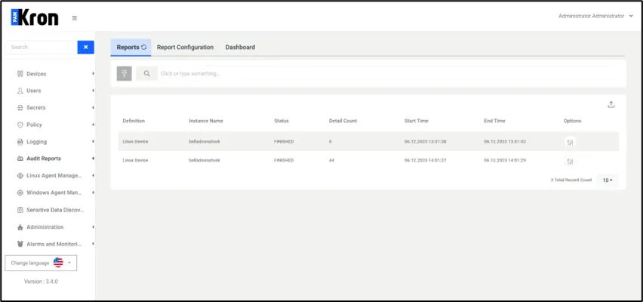Open the page size 10 dropdown

pos(608,180)
